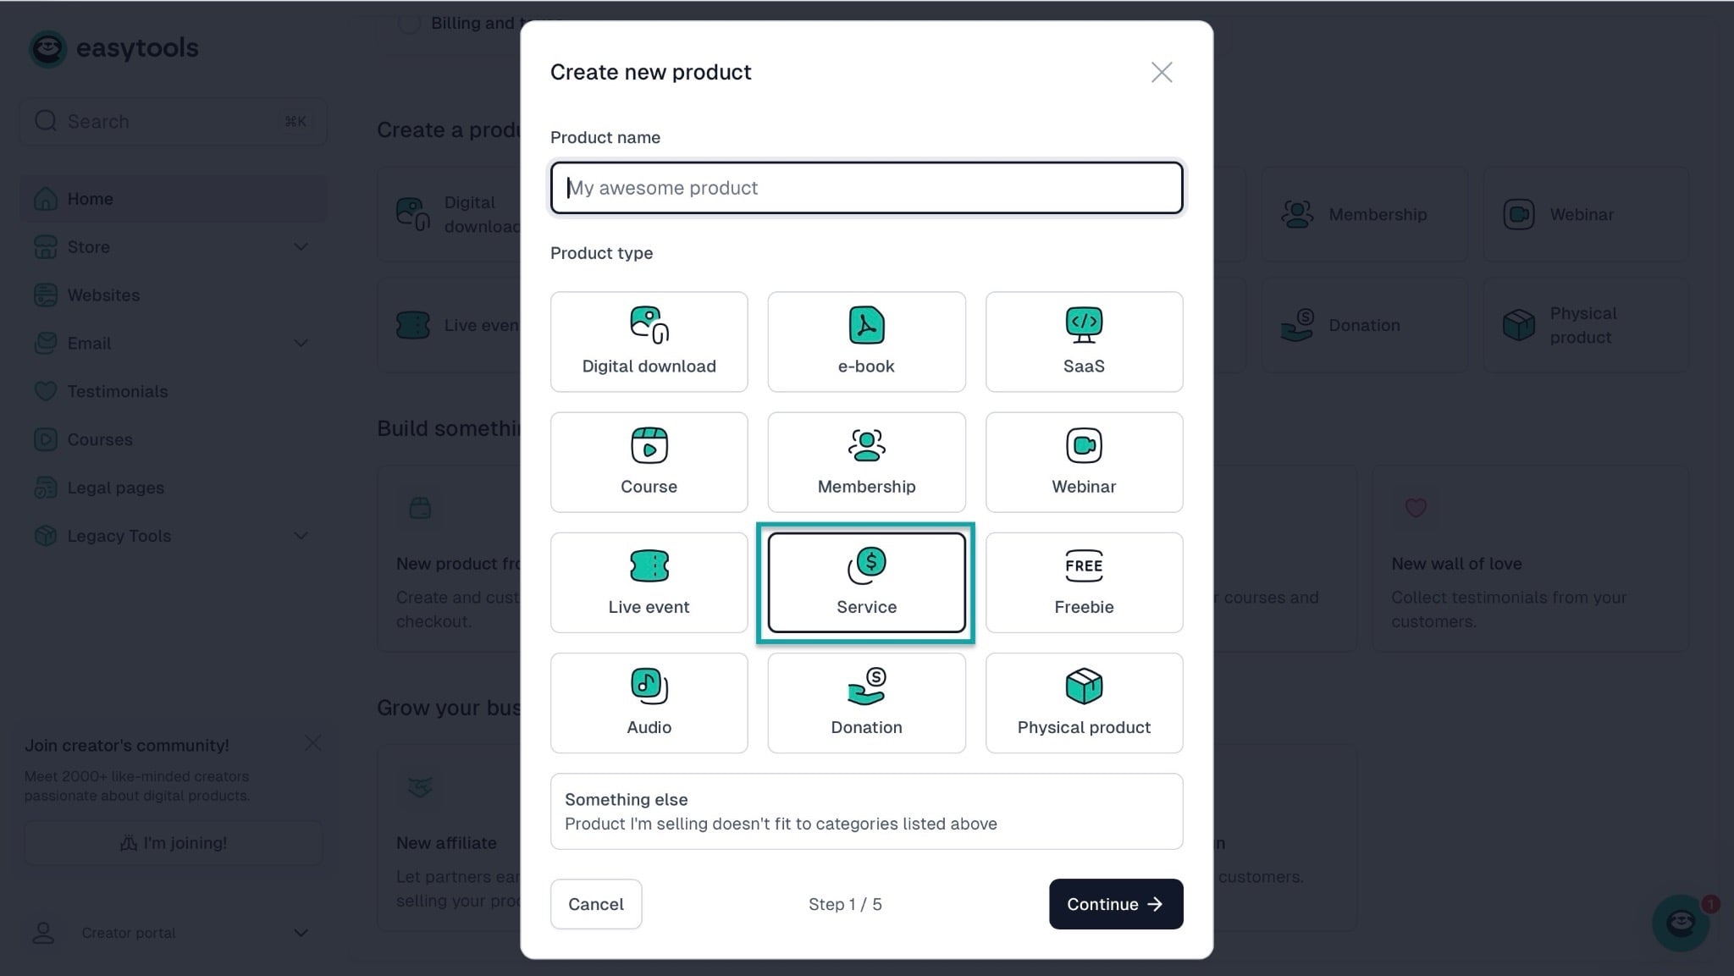This screenshot has width=1734, height=976.
Task: Choose Membership as product type
Action: tap(866, 462)
